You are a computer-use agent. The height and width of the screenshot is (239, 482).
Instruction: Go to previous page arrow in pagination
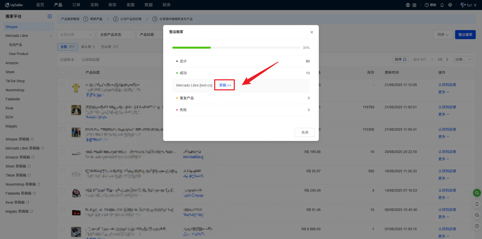click(432, 59)
